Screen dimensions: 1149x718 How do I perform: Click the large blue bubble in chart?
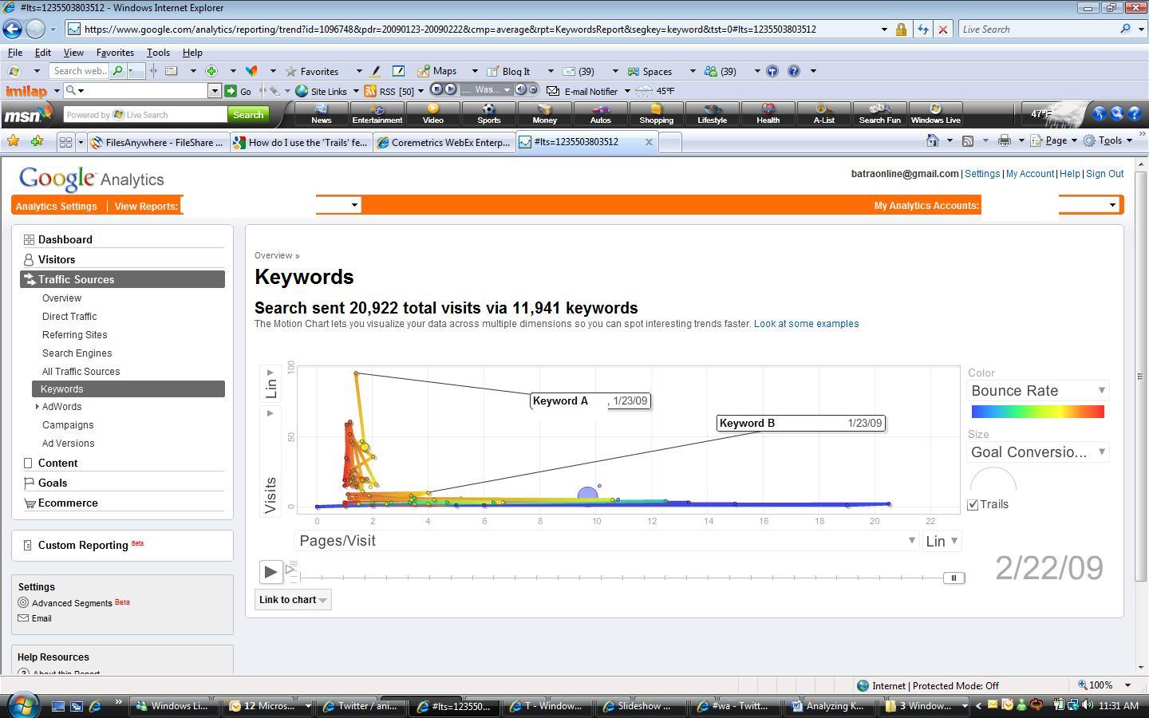coord(587,496)
